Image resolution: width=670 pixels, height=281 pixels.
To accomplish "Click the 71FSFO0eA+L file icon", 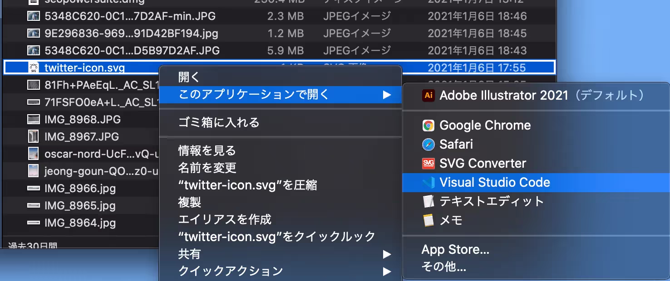I will click(x=33, y=102).
